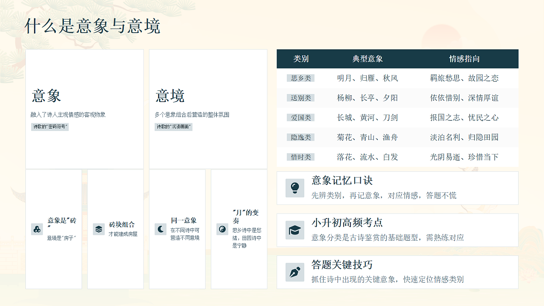The width and height of the screenshot is (544, 306).
Task: Click the pen nib icon beside 答题关键技巧
Action: [x=295, y=272]
